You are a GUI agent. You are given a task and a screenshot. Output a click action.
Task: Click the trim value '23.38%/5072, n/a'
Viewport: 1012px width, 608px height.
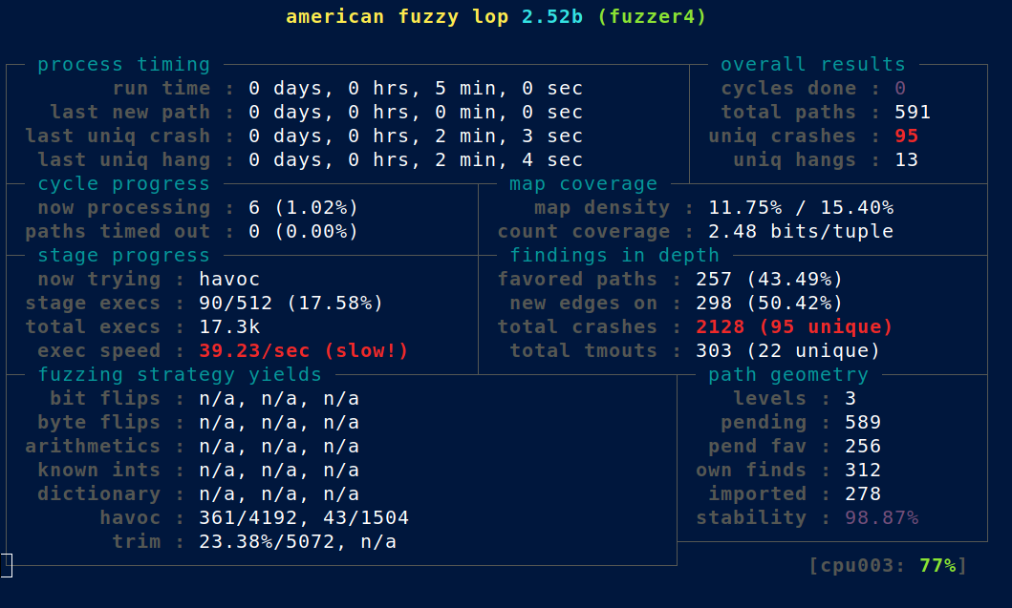tap(297, 541)
